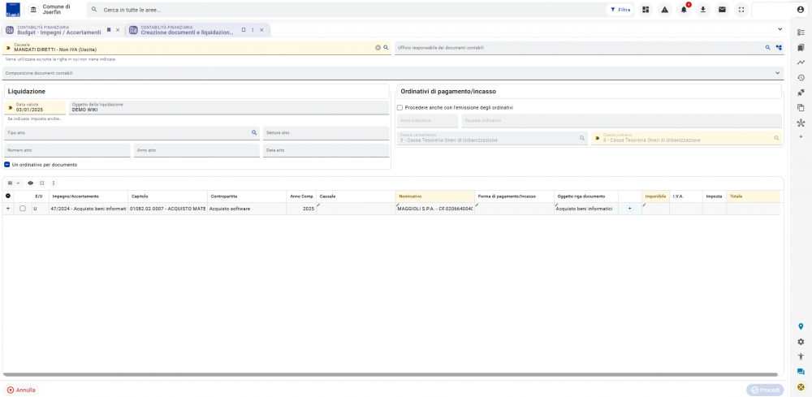
Task: Open the dashboard widgets icon in top bar
Action: tap(646, 10)
